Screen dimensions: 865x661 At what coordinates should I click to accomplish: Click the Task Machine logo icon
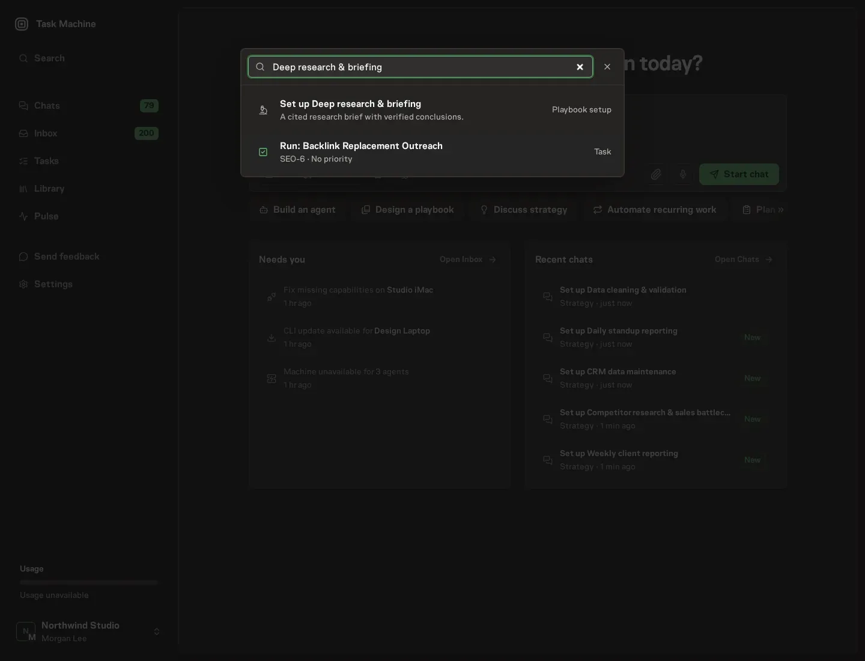click(x=22, y=24)
